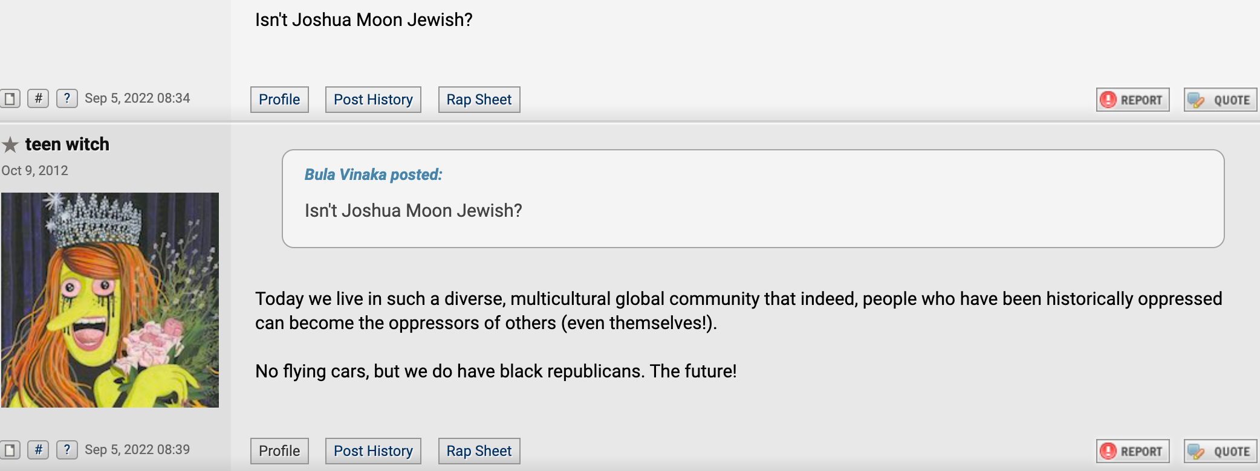Click the # permalink icon on 08:34 post

coord(38,98)
